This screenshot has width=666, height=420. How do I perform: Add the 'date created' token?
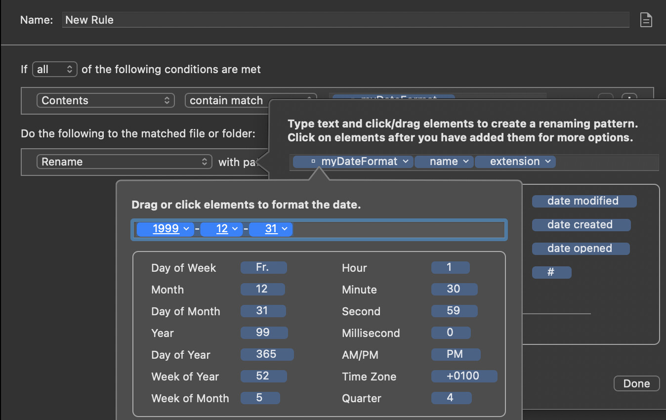581,225
